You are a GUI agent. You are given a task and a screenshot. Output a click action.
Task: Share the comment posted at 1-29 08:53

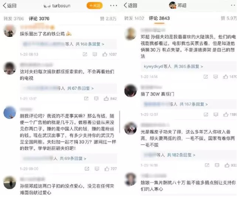[x=85, y=54]
